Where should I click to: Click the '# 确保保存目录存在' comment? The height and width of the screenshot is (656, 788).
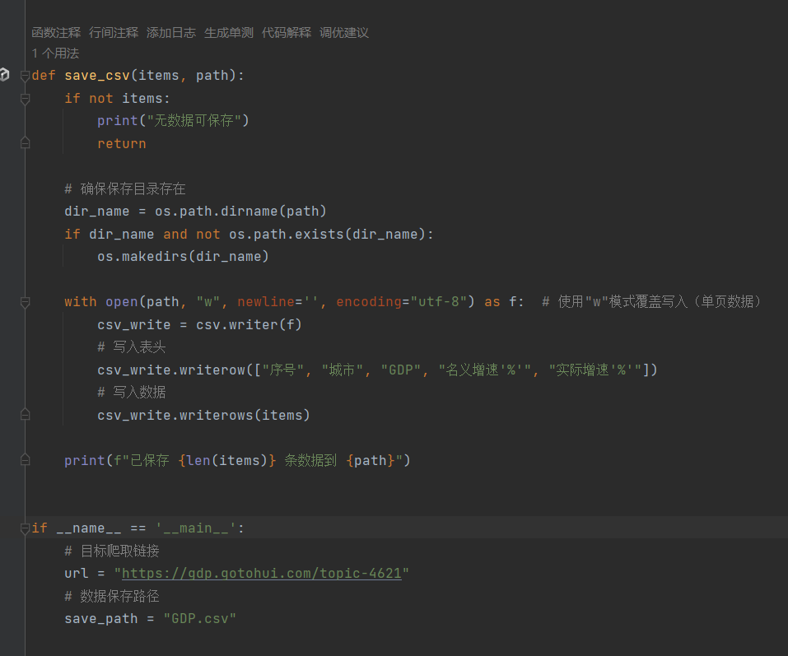pyautogui.click(x=125, y=188)
